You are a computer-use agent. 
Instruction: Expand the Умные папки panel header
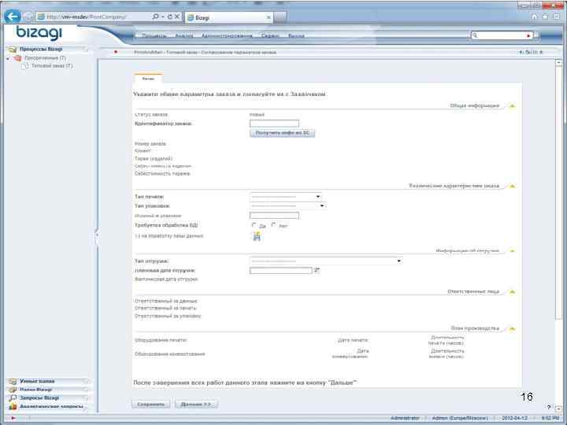pyautogui.click(x=47, y=381)
